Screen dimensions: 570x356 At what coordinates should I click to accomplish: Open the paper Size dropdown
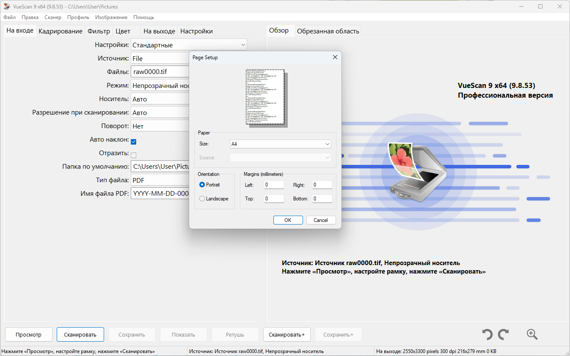[280, 144]
